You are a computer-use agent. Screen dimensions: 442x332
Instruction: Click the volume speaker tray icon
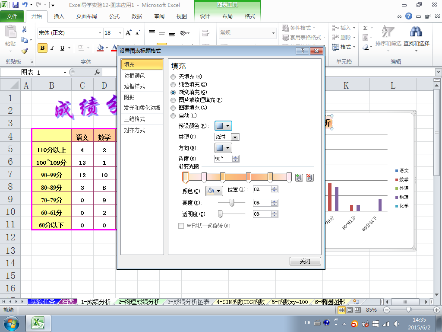pyautogui.click(x=396, y=324)
